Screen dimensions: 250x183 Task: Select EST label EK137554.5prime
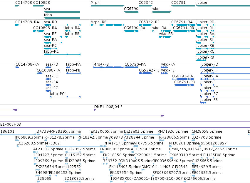point(126,173)
